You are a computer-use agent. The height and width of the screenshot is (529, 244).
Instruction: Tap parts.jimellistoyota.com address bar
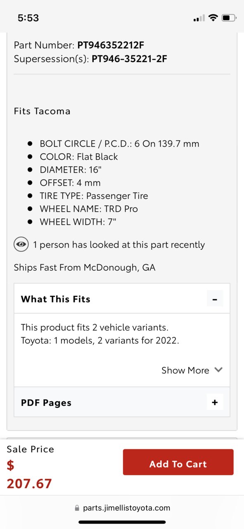coord(123,508)
